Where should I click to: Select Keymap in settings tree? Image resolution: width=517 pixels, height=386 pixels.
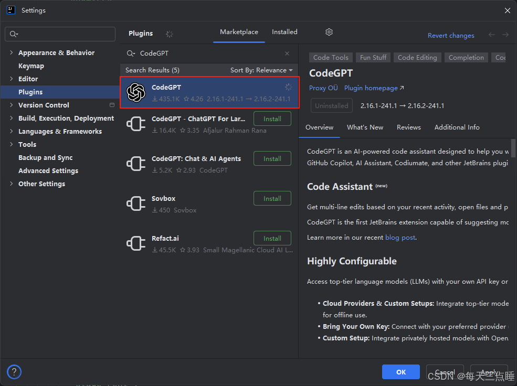pos(31,66)
